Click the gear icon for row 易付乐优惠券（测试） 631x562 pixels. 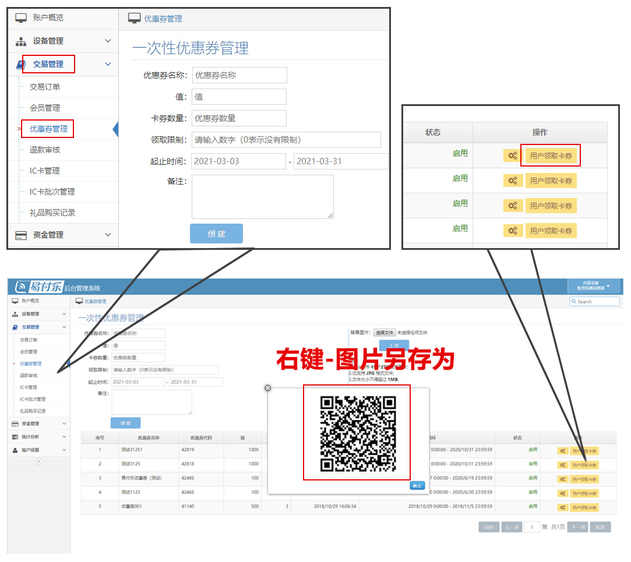click(x=563, y=479)
